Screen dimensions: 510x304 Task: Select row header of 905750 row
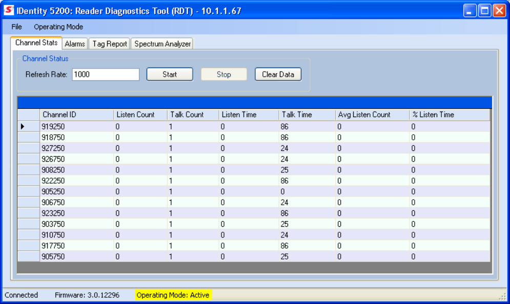29,256
